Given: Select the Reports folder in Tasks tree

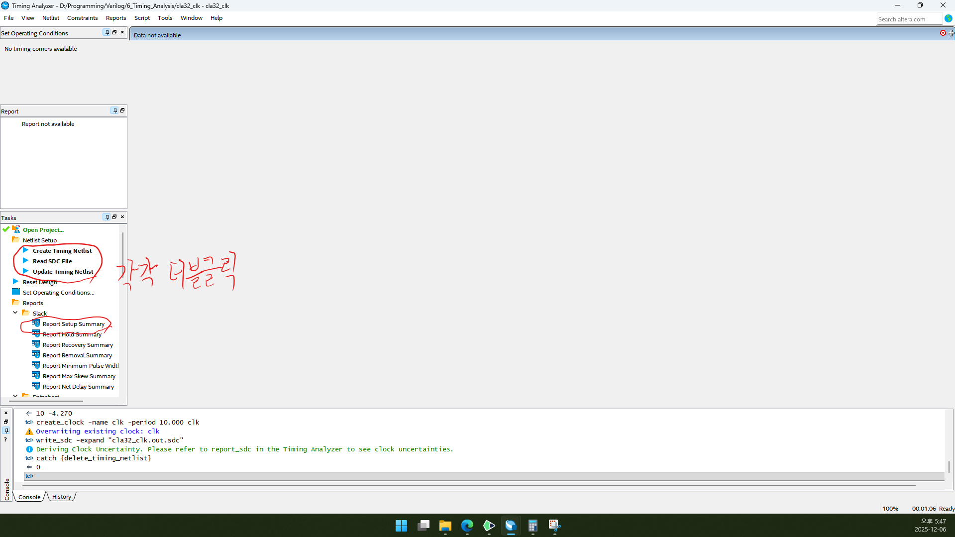Looking at the screenshot, I should click(x=33, y=303).
